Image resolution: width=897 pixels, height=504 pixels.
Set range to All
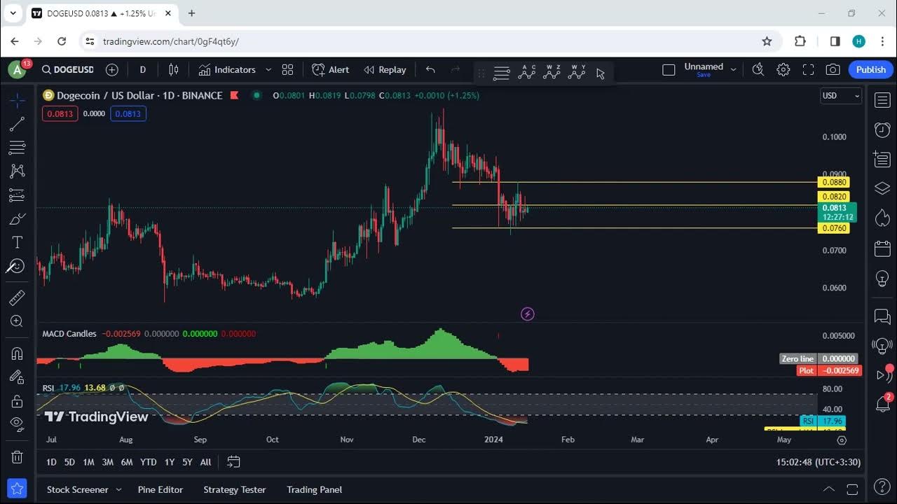[x=205, y=462]
